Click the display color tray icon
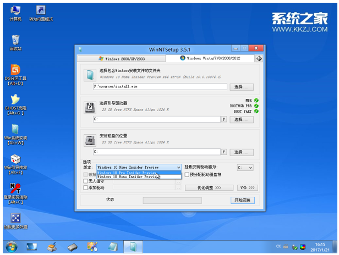This screenshot has height=255, width=339. click(x=303, y=247)
